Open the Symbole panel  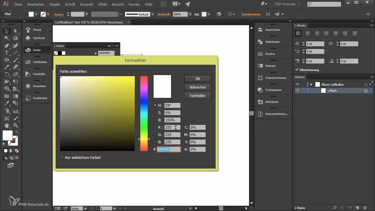pos(37,38)
